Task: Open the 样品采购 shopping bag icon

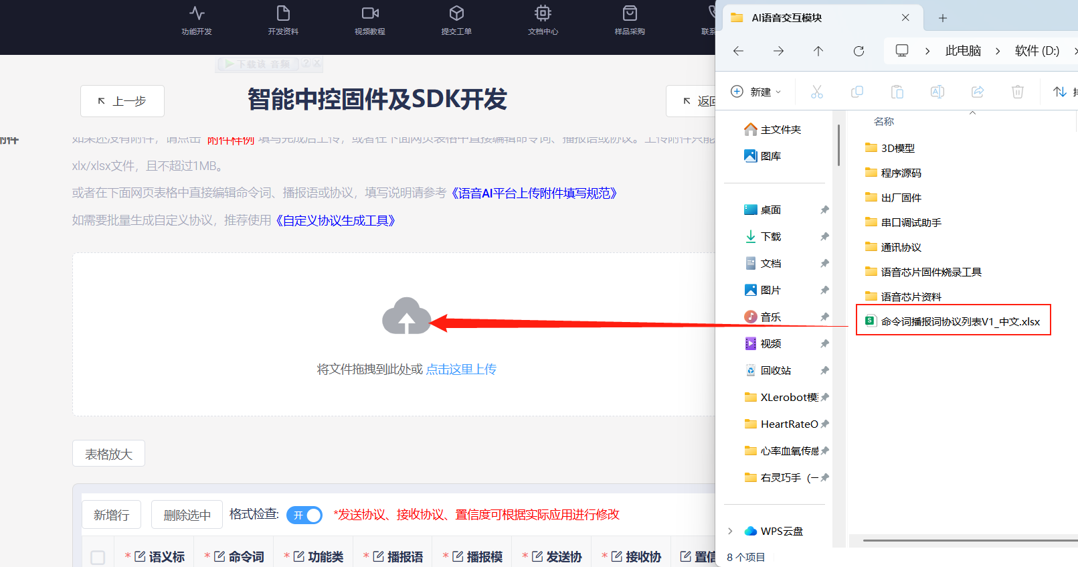Action: pyautogui.click(x=630, y=13)
